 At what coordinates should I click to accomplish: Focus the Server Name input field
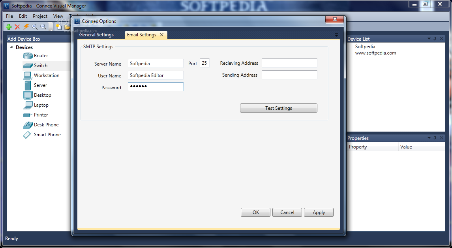[x=156, y=64]
